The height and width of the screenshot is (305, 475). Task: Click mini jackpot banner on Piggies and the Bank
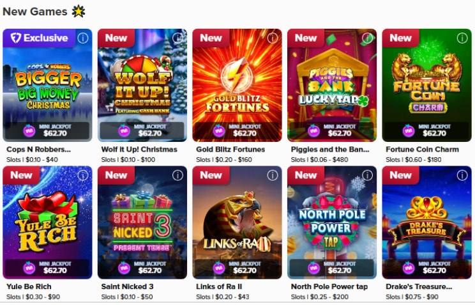pos(332,130)
